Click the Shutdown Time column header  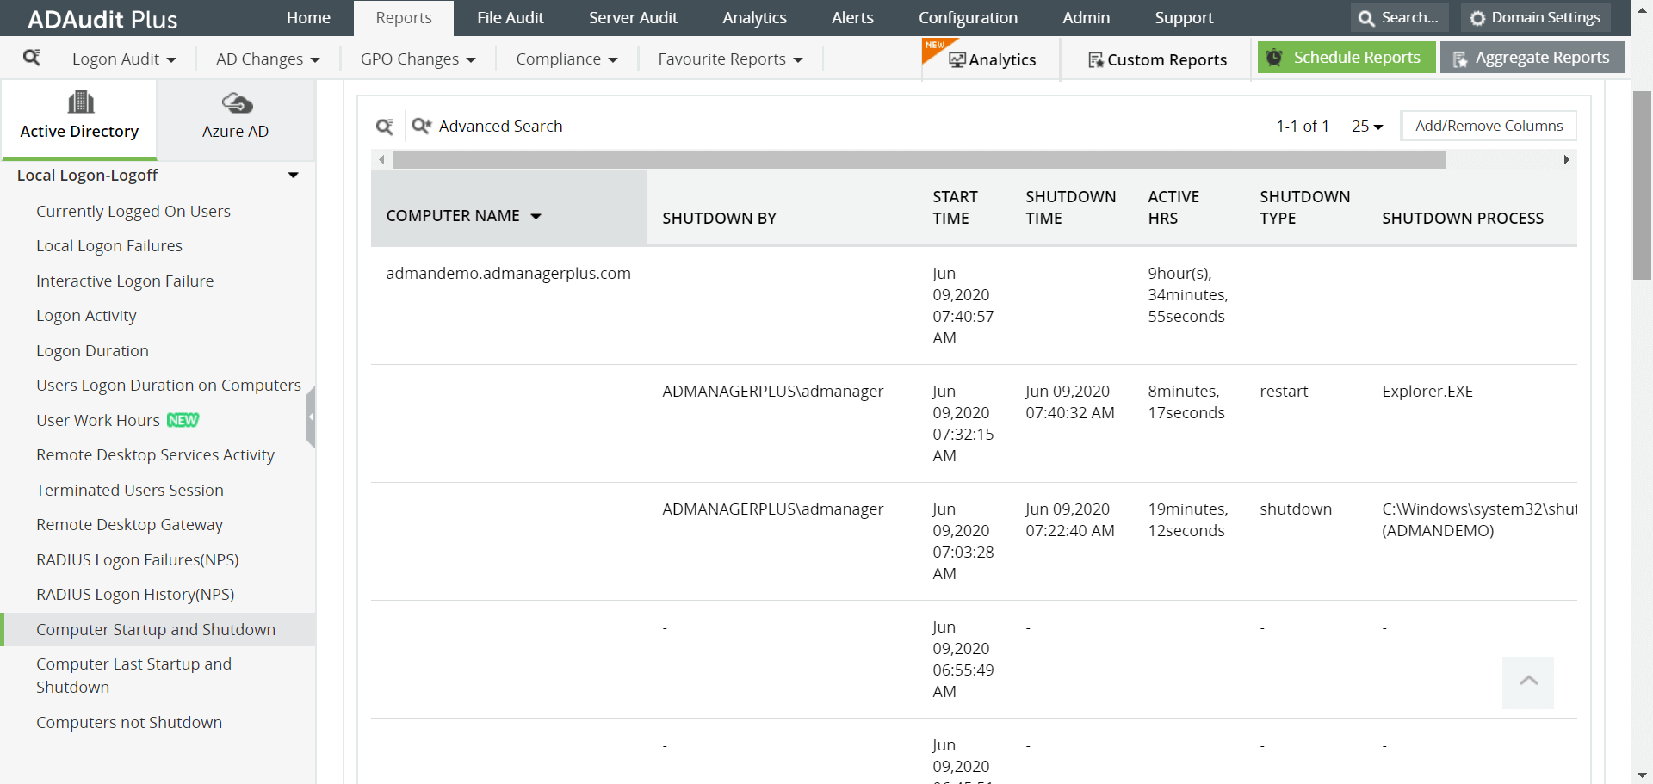[x=1070, y=207]
